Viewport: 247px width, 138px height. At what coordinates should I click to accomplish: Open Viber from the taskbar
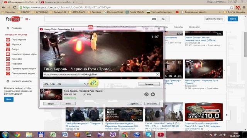click(113, 135)
